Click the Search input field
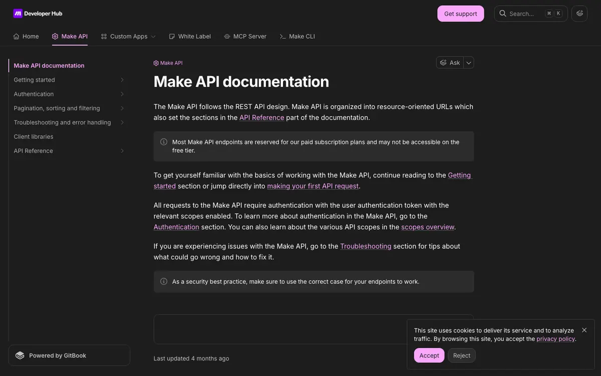Screen dimensions: 601x376 (531, 14)
